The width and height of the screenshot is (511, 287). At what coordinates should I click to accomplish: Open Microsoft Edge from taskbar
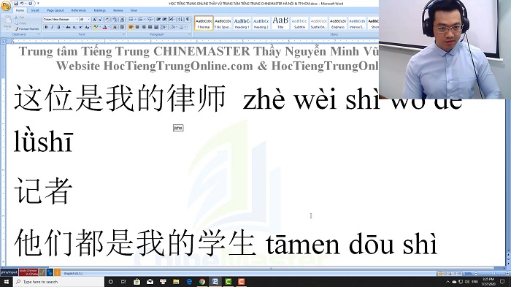[189, 281]
